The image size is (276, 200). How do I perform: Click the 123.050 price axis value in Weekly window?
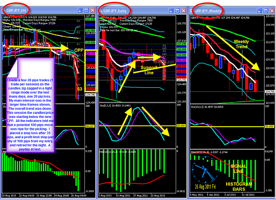270,103
